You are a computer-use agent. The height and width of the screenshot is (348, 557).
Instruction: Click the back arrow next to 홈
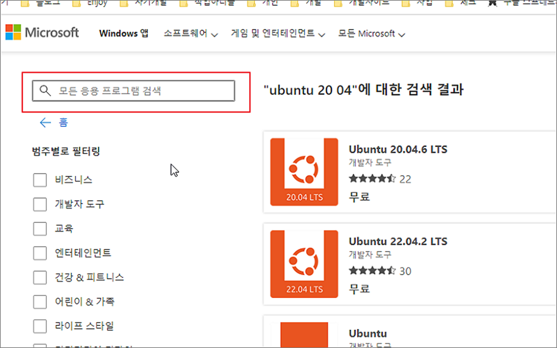pos(45,123)
